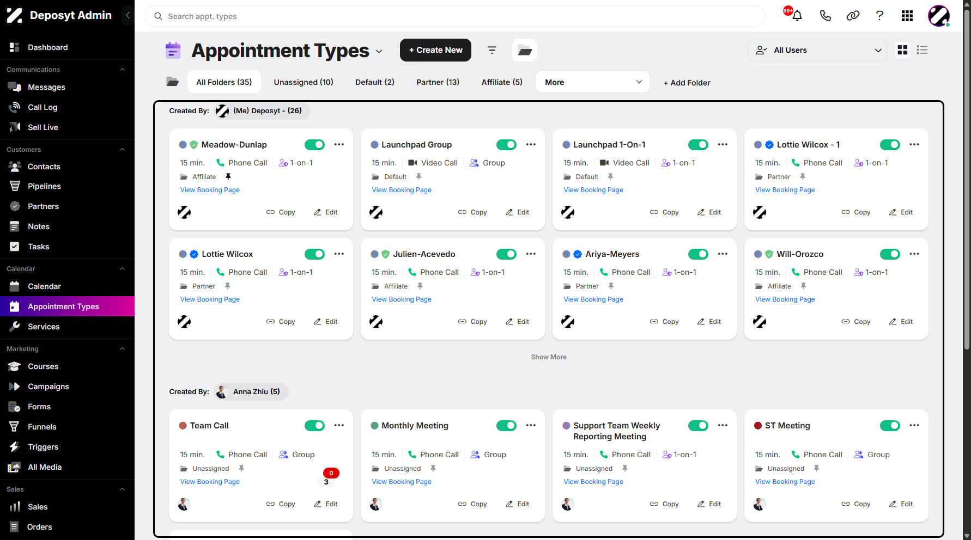This screenshot has width=971, height=540.
Task: Switch to list view layout
Action: (x=922, y=50)
